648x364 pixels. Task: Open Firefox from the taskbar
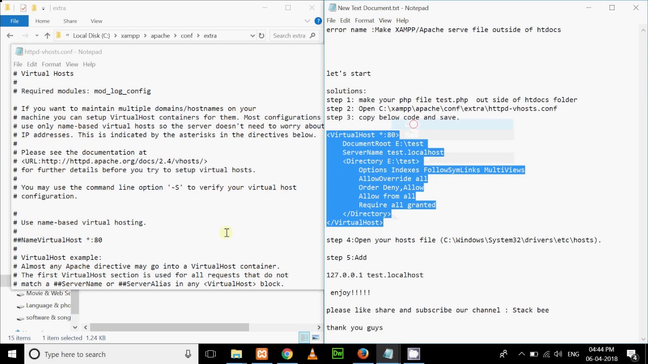click(363, 354)
